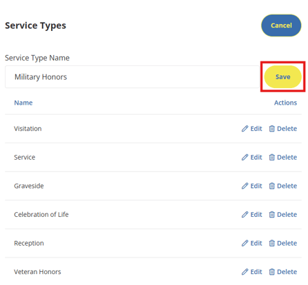Click pencil icon for Celebration of Life
Image resolution: width=308 pixels, height=285 pixels.
(244, 215)
